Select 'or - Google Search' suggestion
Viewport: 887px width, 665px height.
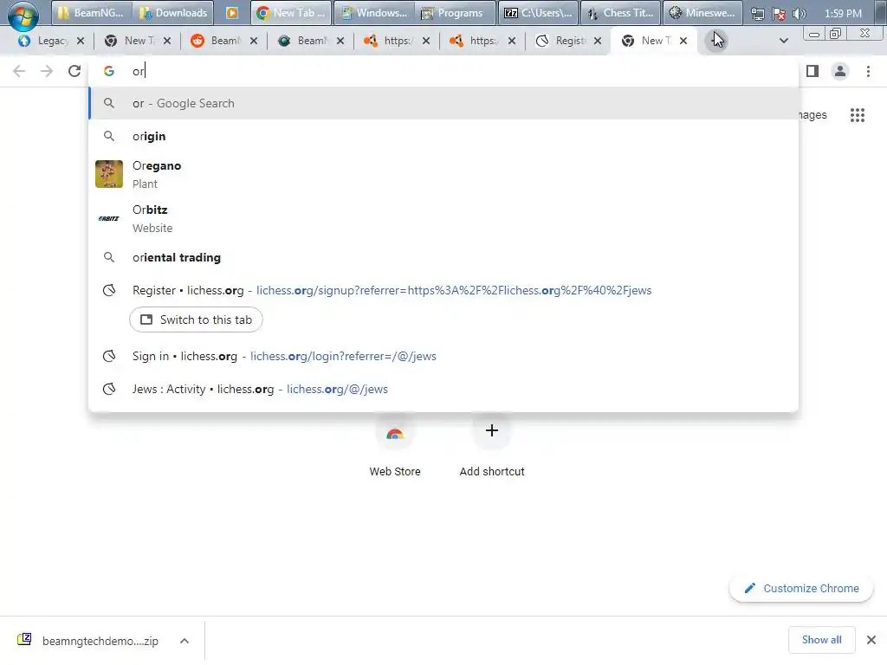(x=443, y=104)
